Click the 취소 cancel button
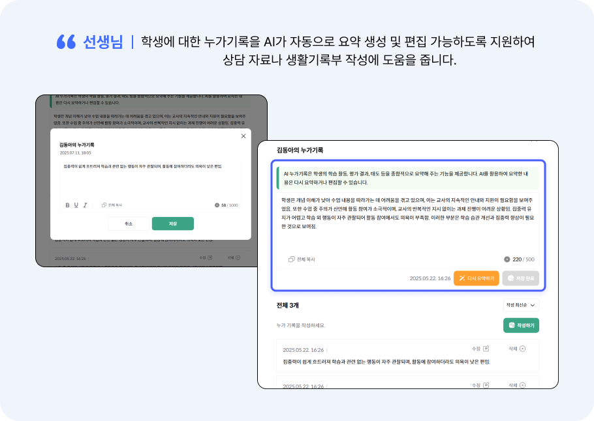The width and height of the screenshot is (594, 421). click(129, 224)
